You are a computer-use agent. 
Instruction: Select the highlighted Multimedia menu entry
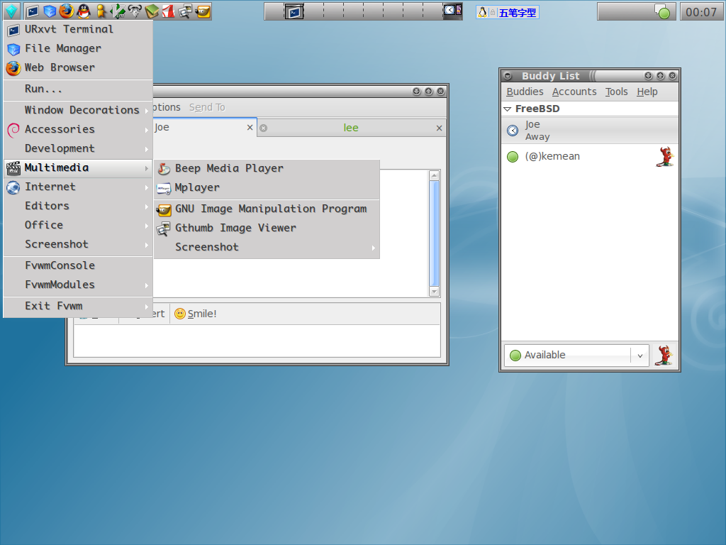click(x=78, y=167)
